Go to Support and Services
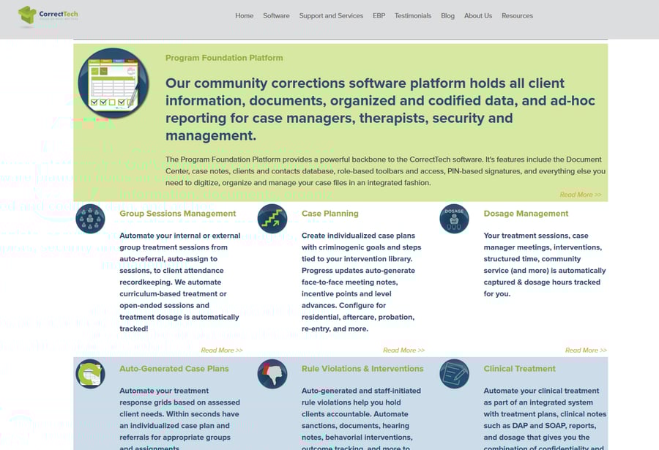This screenshot has width=659, height=450. [331, 15]
